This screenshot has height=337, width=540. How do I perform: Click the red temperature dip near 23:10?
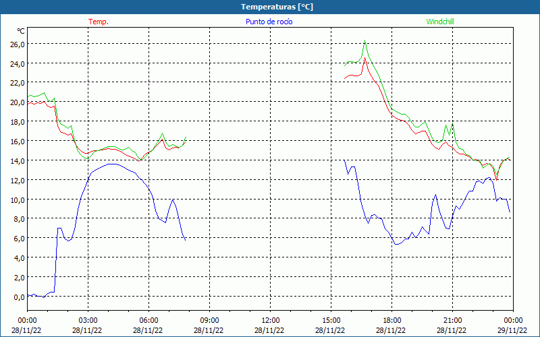[x=496, y=179]
